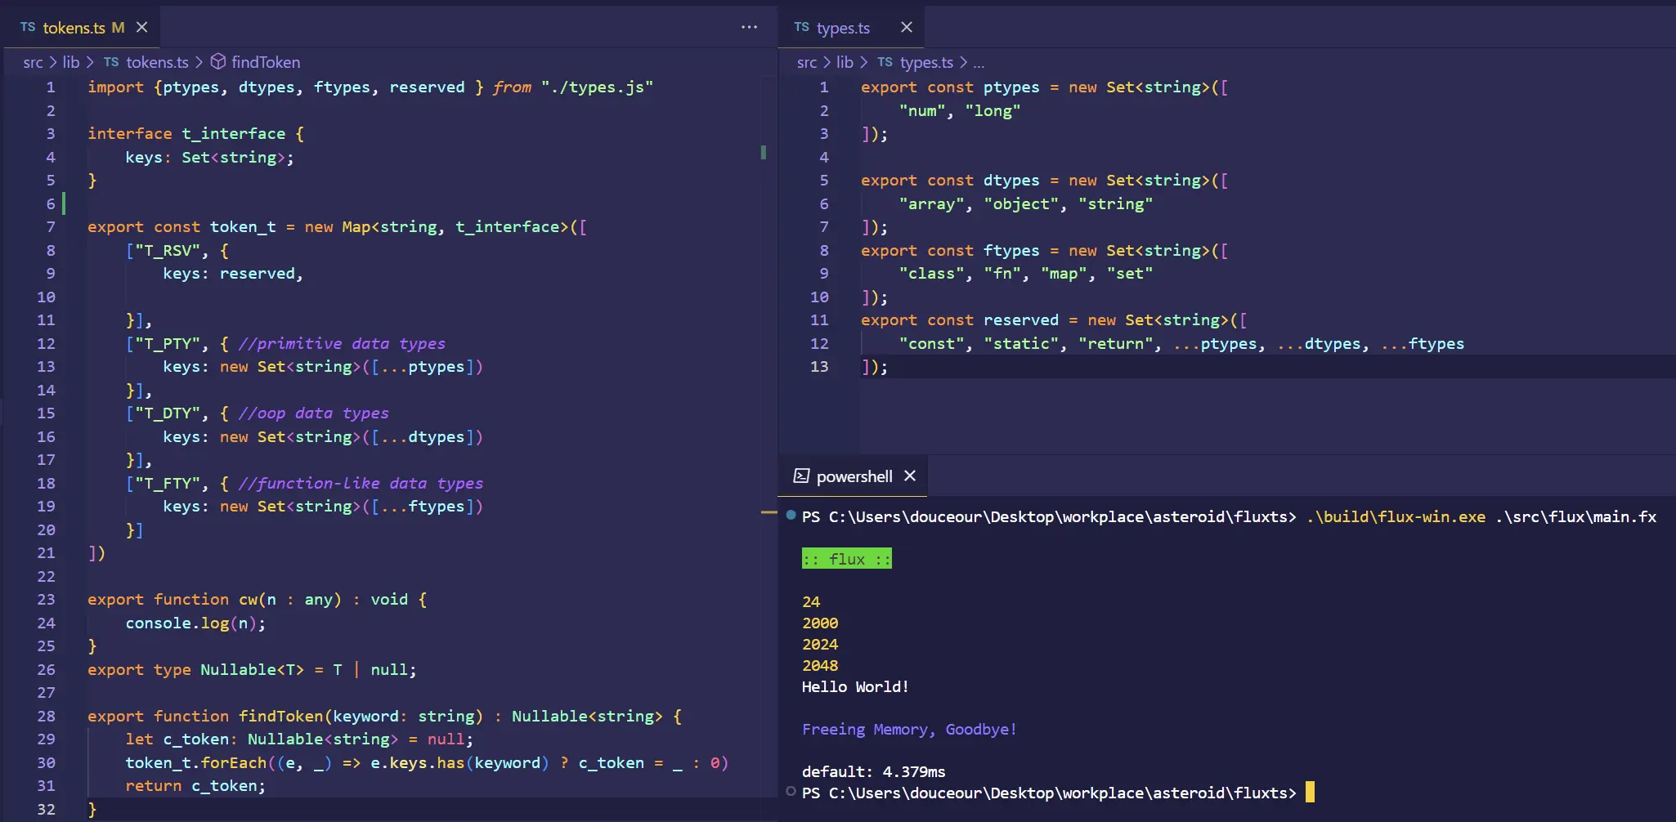The height and width of the screenshot is (822, 1676).
Task: Click the default: 4.379ms timing output
Action: 873,771
